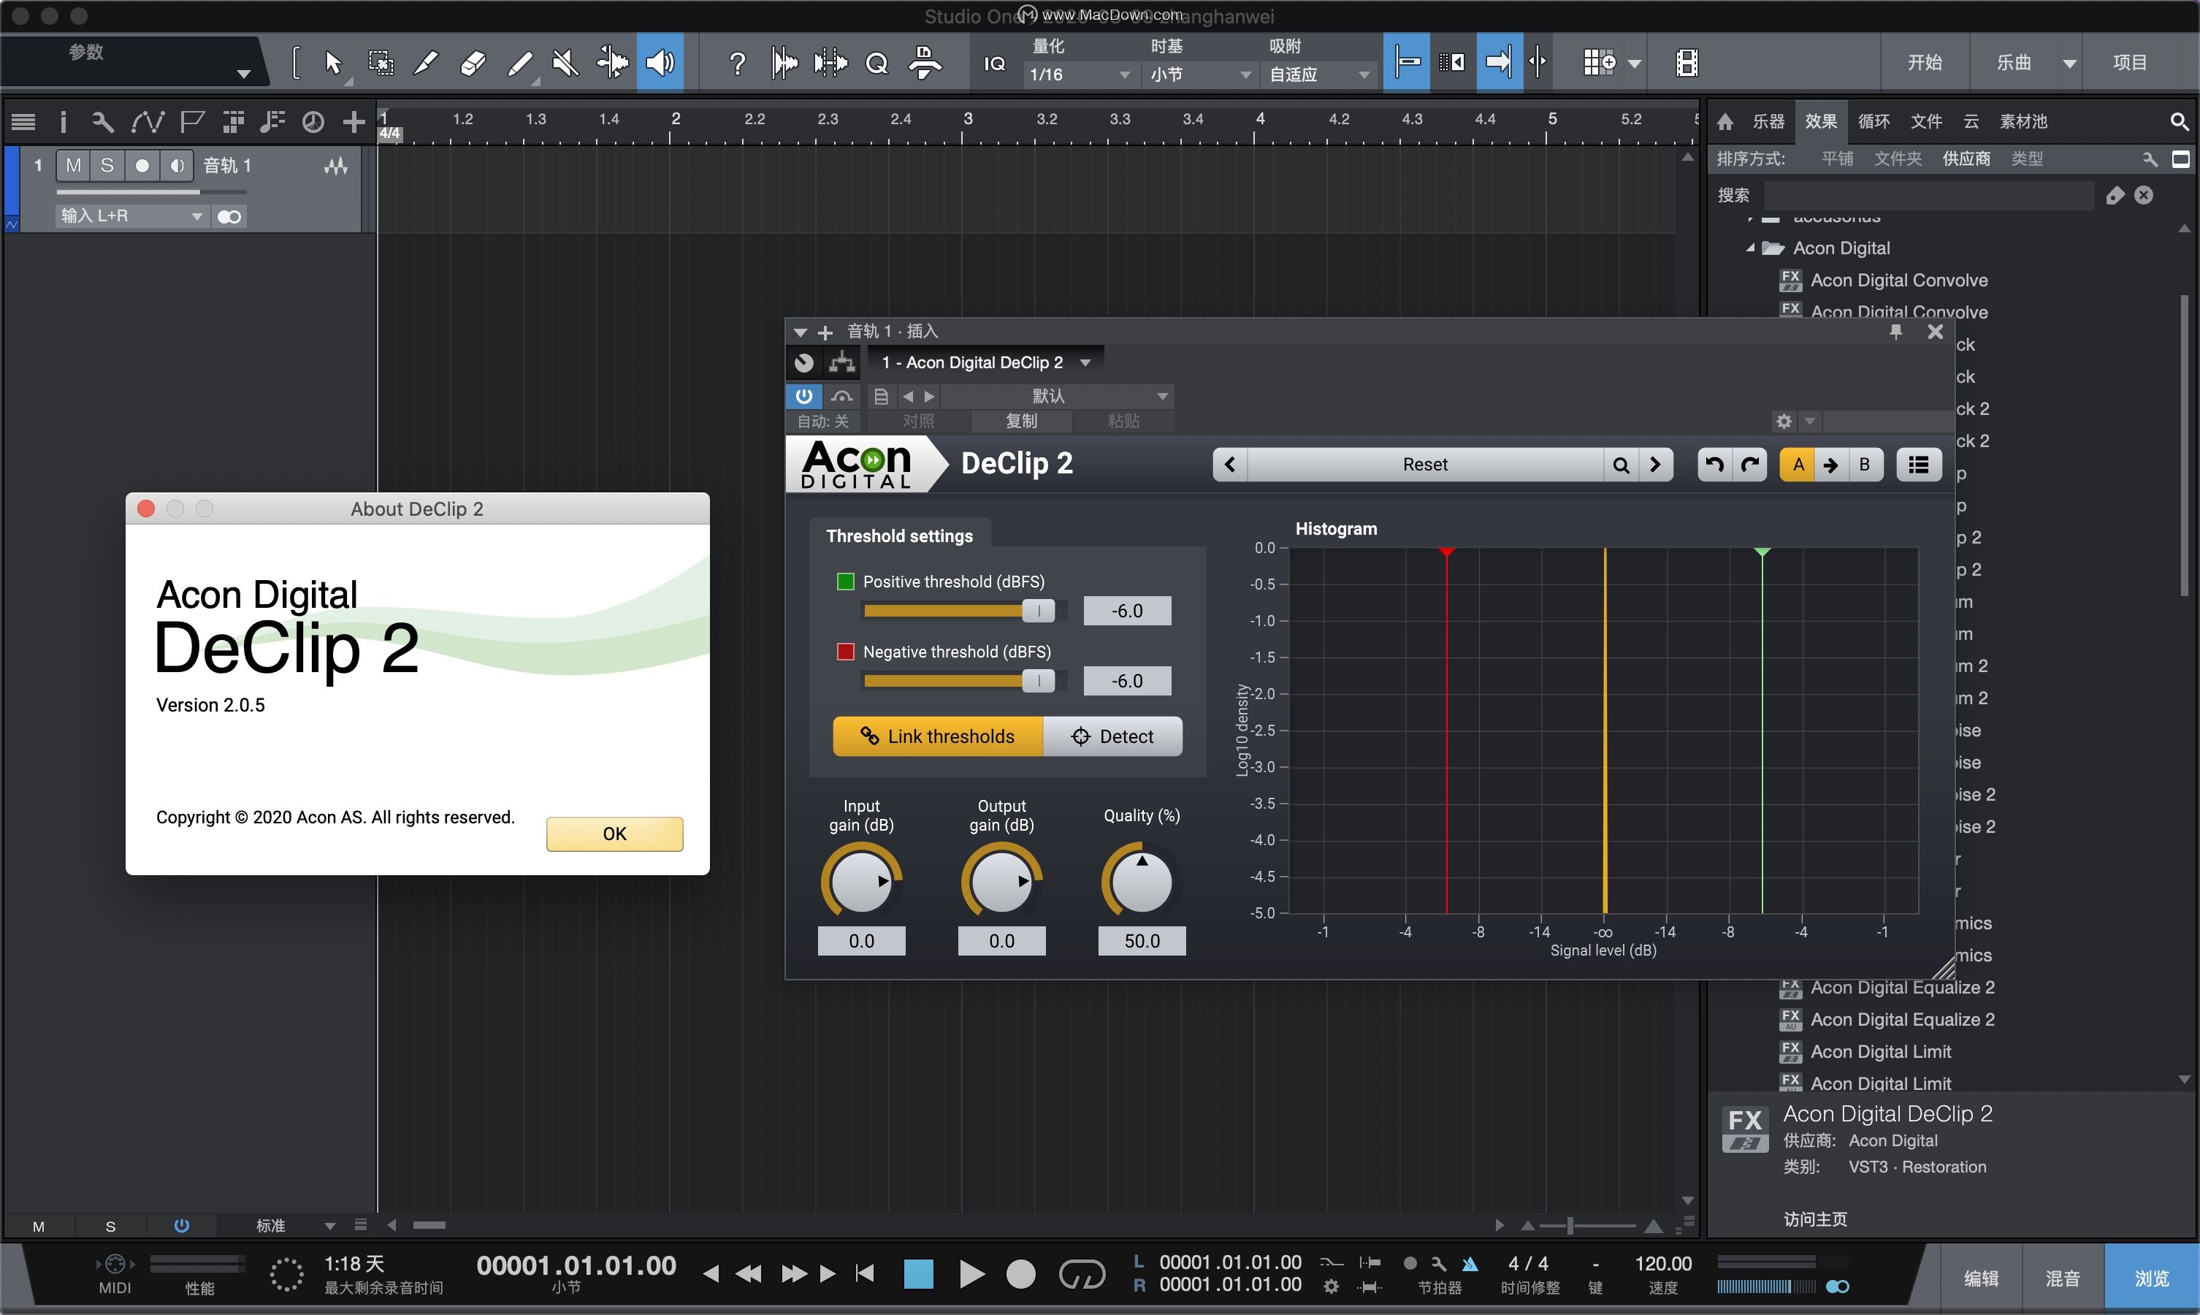This screenshot has height=1315, width=2200.
Task: Click the 复制 copy button
Action: point(1021,421)
